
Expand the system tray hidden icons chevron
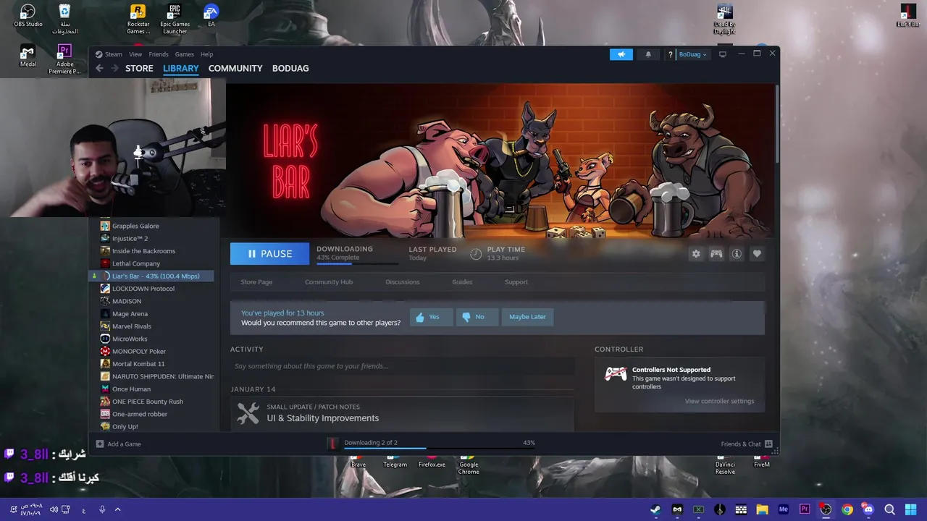117,509
